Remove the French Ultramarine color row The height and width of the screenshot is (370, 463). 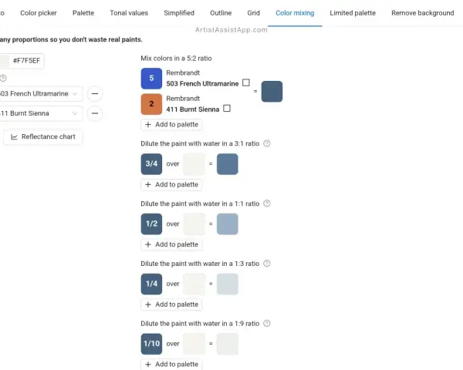coord(95,94)
